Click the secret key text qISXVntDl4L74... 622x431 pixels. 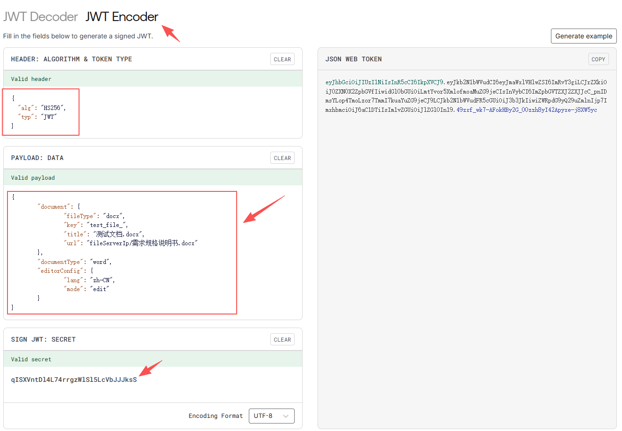(74, 380)
